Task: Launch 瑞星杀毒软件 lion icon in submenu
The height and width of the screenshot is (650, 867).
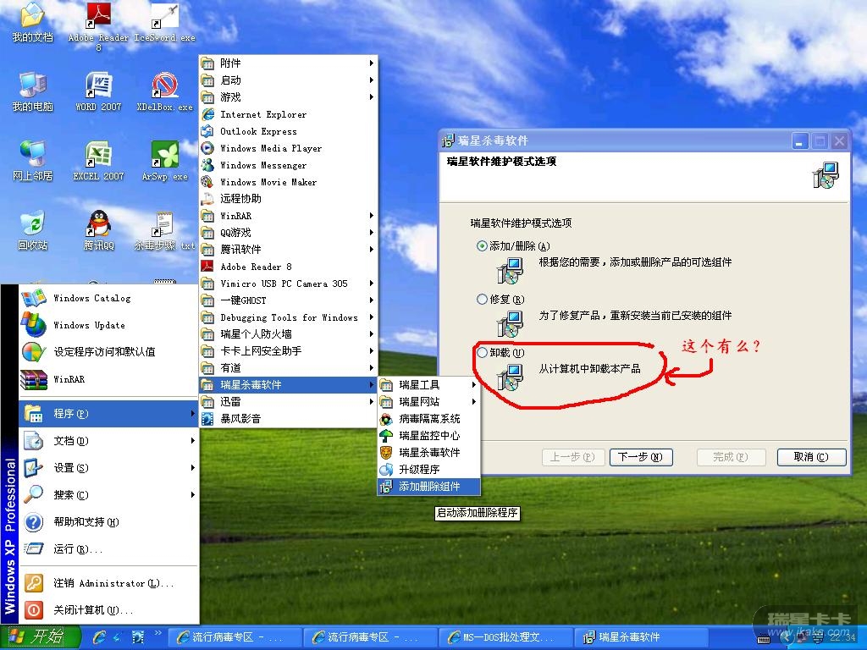Action: (x=429, y=453)
